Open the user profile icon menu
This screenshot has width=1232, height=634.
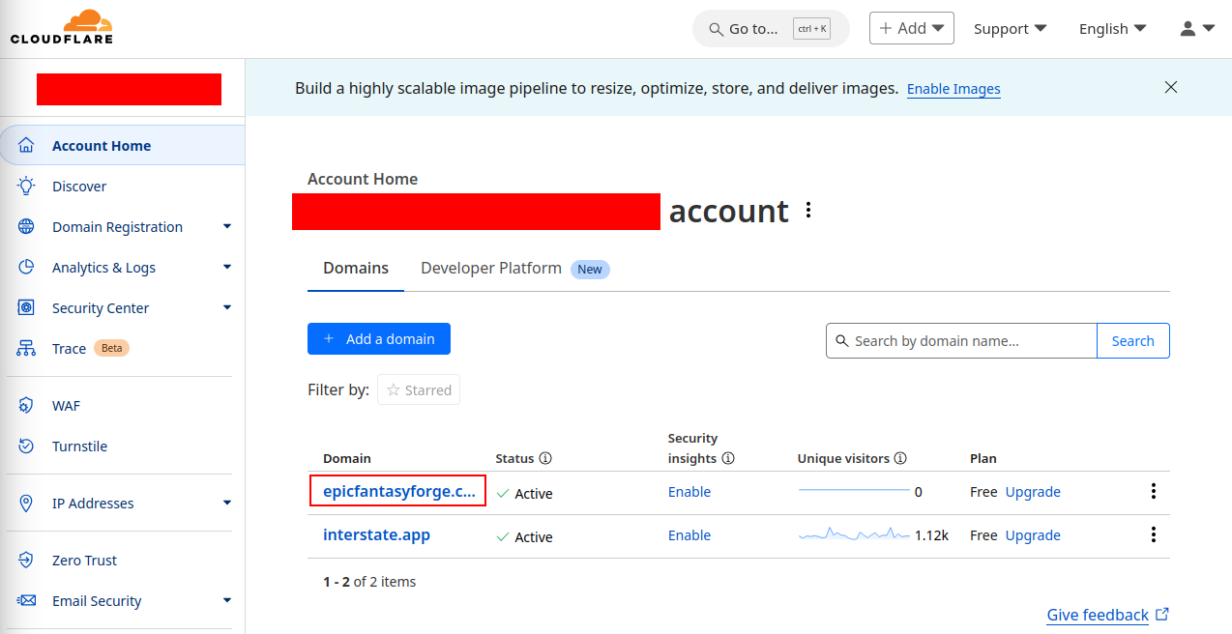(1197, 29)
